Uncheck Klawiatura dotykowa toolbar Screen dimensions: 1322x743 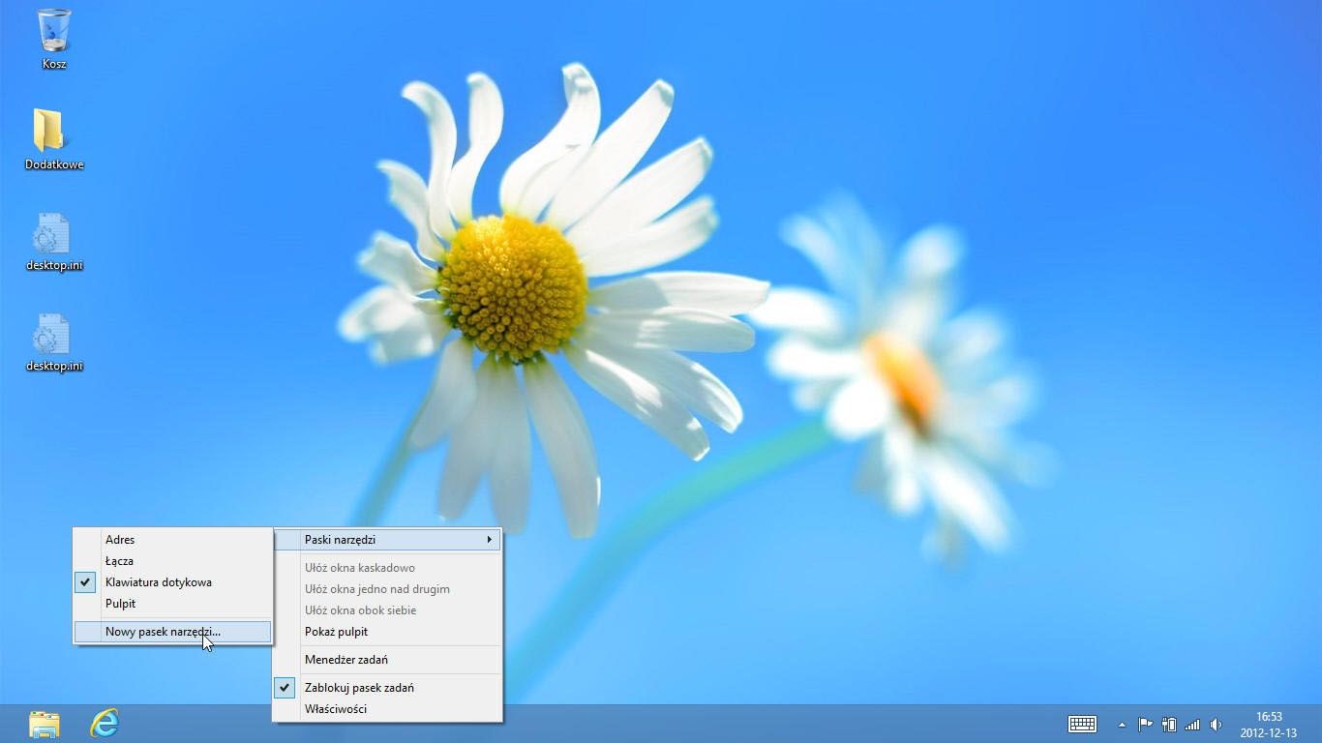coord(173,582)
